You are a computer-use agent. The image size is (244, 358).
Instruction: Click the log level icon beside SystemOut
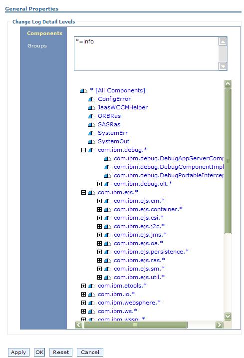tap(91, 142)
